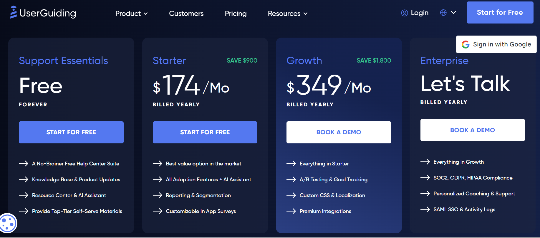Click 'A No-Brainer Free Help Center Suite'
Screen dimensions: 540x238
tap(76, 164)
